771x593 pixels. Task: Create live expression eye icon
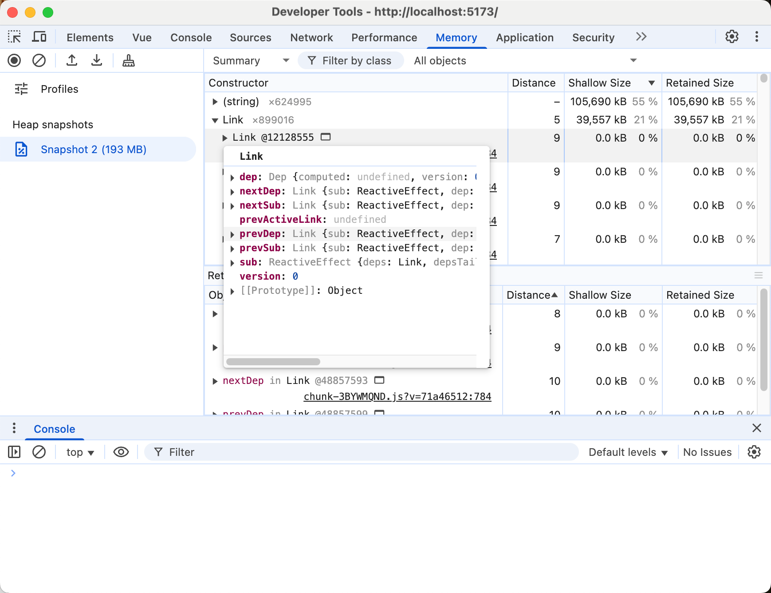coord(121,452)
